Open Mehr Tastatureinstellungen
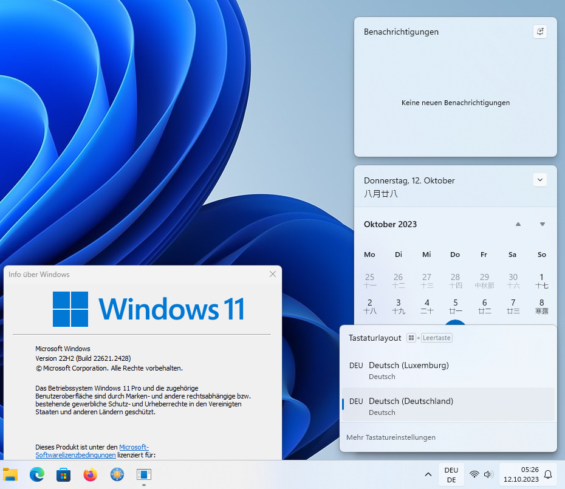 pos(391,437)
